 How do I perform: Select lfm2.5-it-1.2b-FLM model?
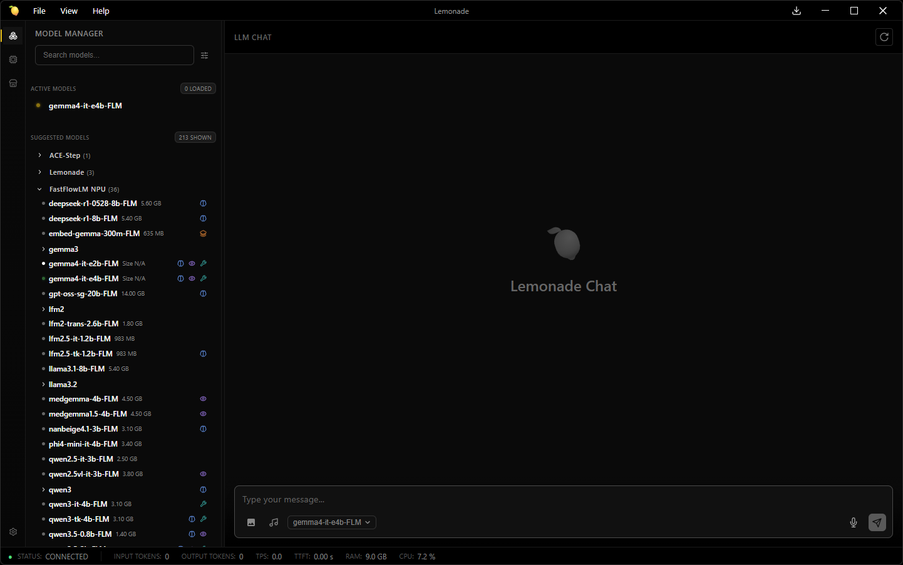(x=80, y=339)
